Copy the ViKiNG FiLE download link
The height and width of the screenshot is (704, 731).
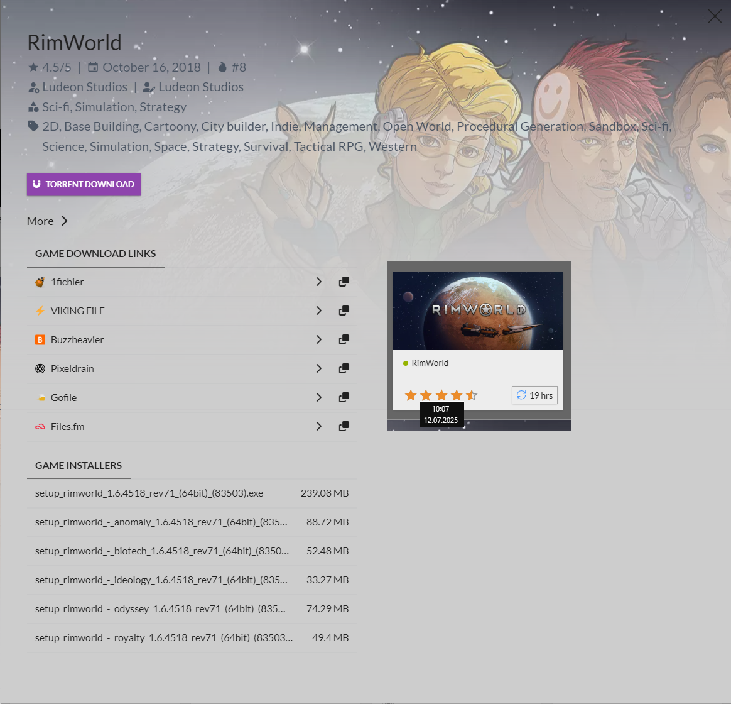tap(344, 311)
